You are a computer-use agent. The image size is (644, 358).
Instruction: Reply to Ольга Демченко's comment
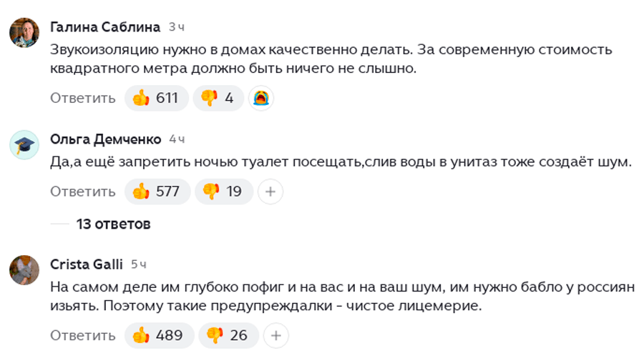82,192
